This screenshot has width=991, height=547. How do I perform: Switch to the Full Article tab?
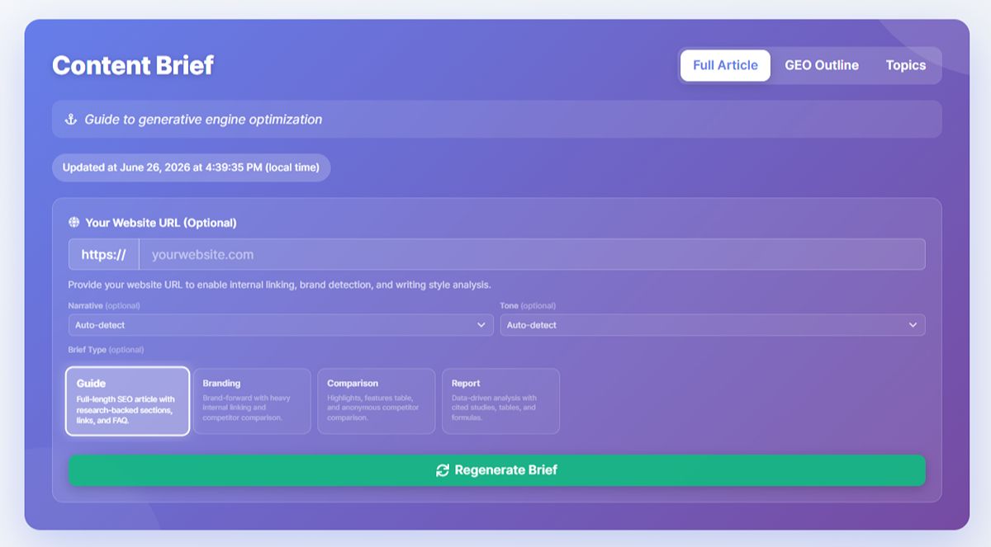click(x=725, y=65)
